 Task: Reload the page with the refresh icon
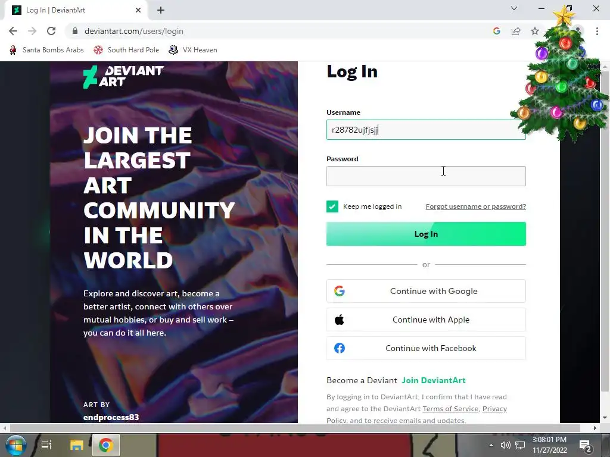click(51, 31)
